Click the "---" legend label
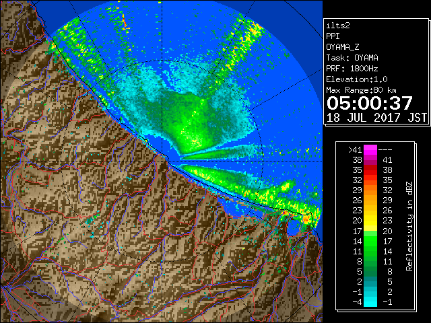This screenshot has width=431, height=323. point(385,149)
